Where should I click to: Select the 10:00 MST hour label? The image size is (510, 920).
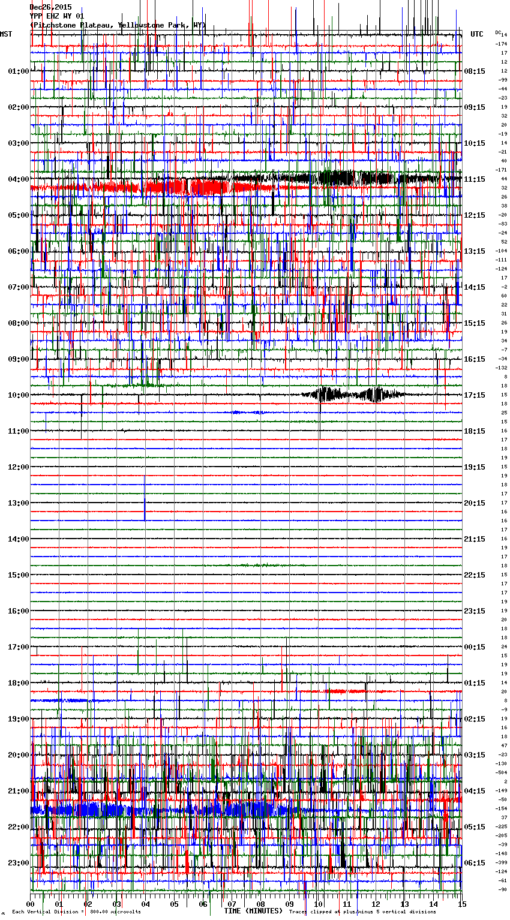[19, 395]
